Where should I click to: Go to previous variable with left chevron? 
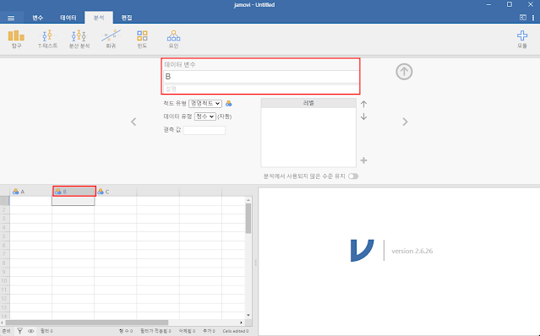click(x=134, y=122)
